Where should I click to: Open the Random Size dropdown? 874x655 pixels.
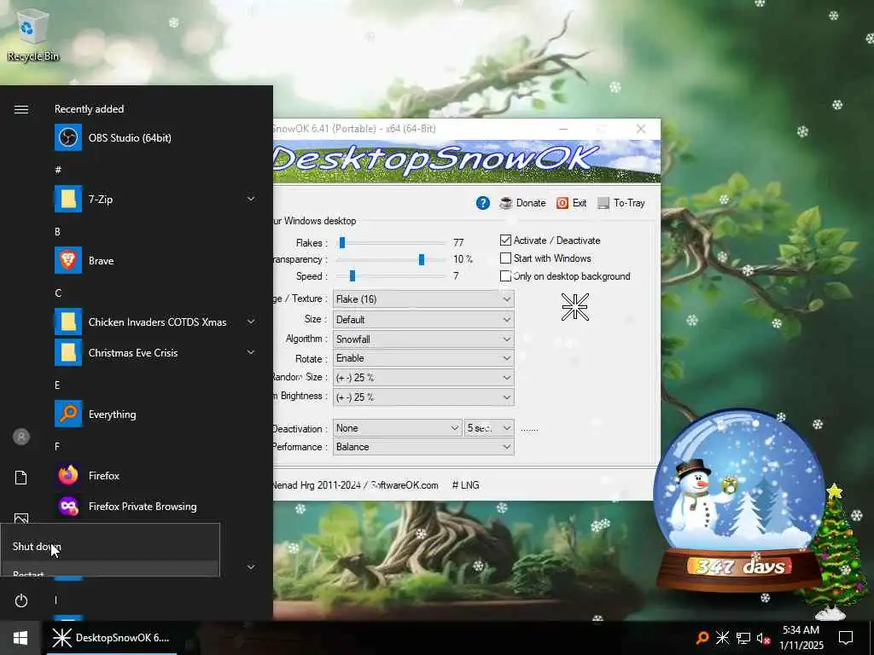[423, 378]
